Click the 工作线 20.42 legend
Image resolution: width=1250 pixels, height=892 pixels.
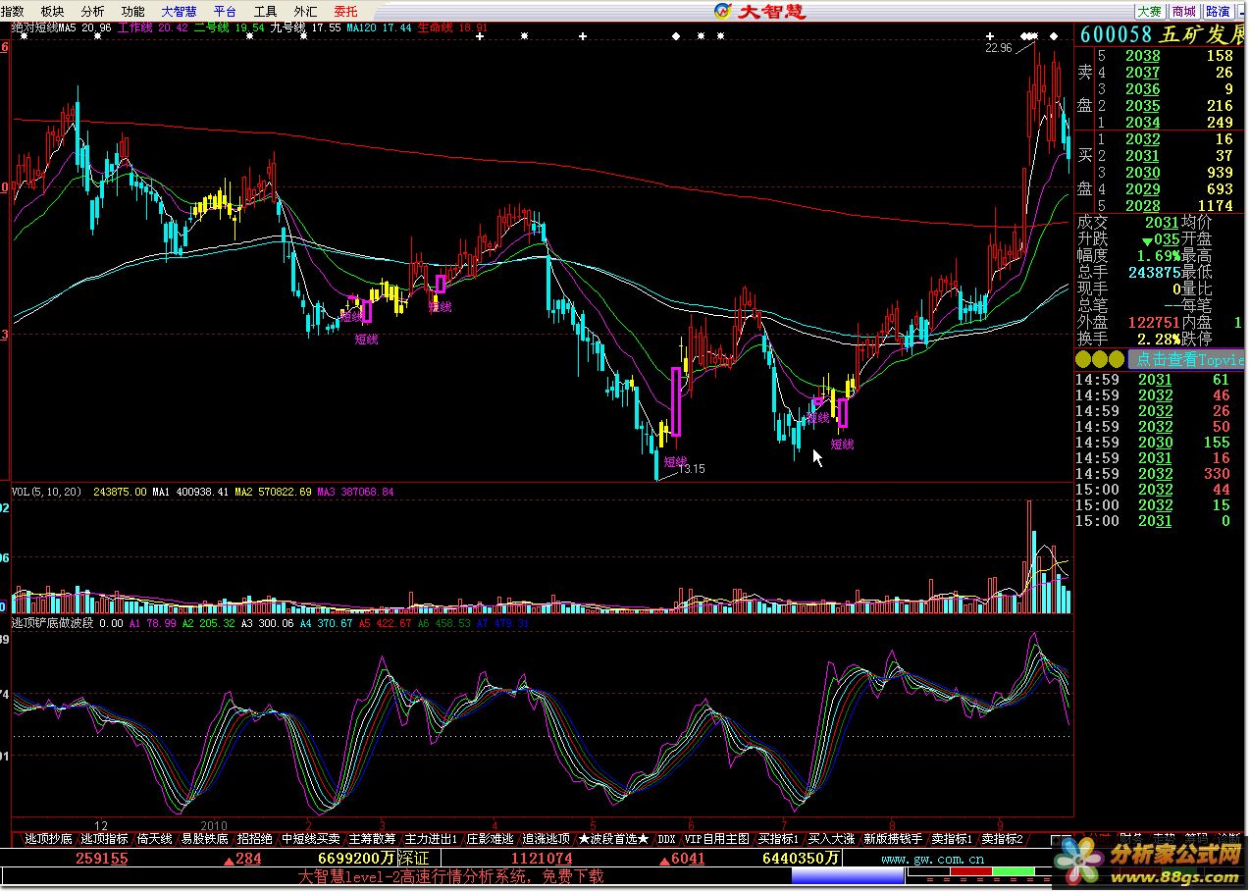click(153, 28)
